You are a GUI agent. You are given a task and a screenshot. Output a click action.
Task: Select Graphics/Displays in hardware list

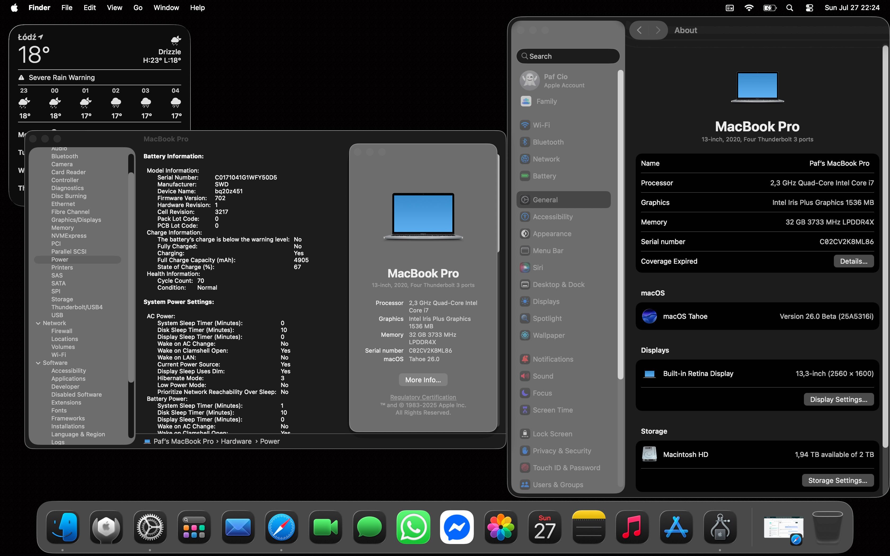76,220
